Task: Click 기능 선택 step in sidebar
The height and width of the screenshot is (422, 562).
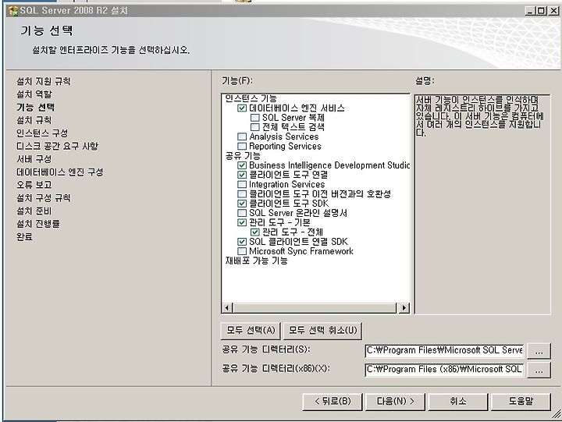Action: tap(35, 107)
